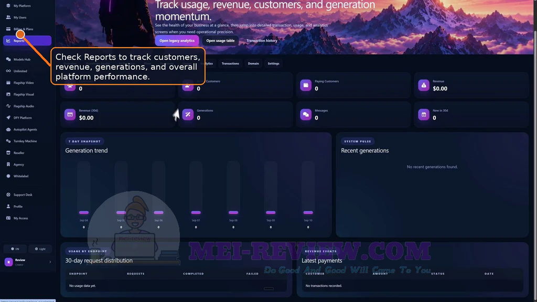537x302 pixels.
Task: Toggle the Light theme button
Action: [40, 249]
